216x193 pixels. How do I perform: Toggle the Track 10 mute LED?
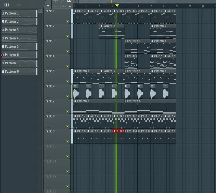67,156
